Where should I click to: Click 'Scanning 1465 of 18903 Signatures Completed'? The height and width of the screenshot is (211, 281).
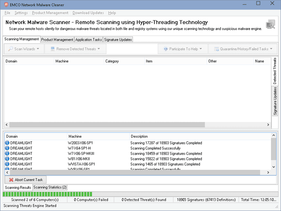(x=165, y=164)
